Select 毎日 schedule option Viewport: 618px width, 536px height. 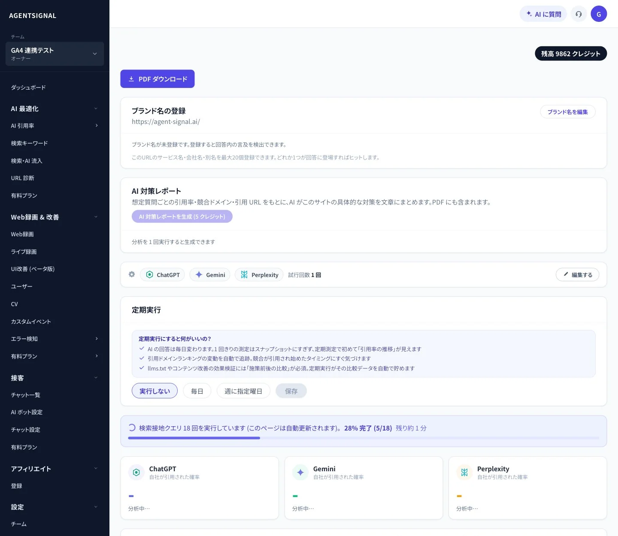pyautogui.click(x=197, y=391)
